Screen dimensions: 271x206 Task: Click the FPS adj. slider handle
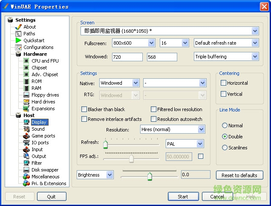pyautogui.click(x=132, y=158)
